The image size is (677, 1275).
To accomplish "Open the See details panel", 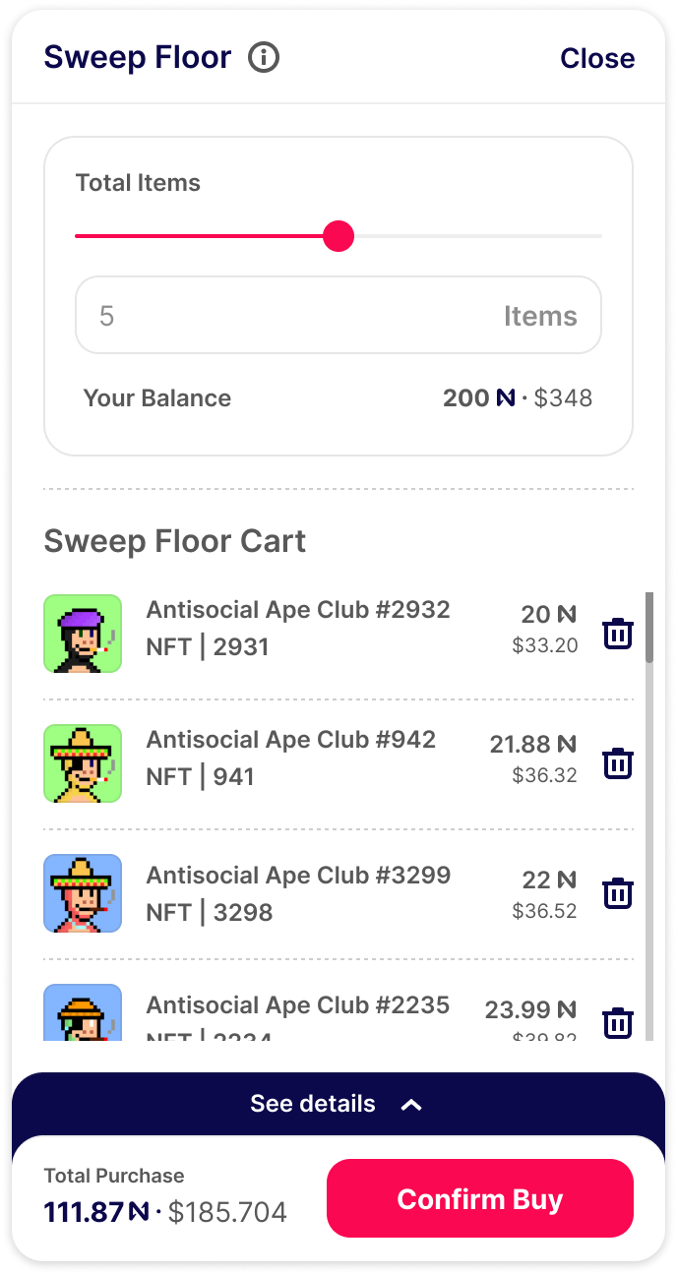I will [x=313, y=1104].
